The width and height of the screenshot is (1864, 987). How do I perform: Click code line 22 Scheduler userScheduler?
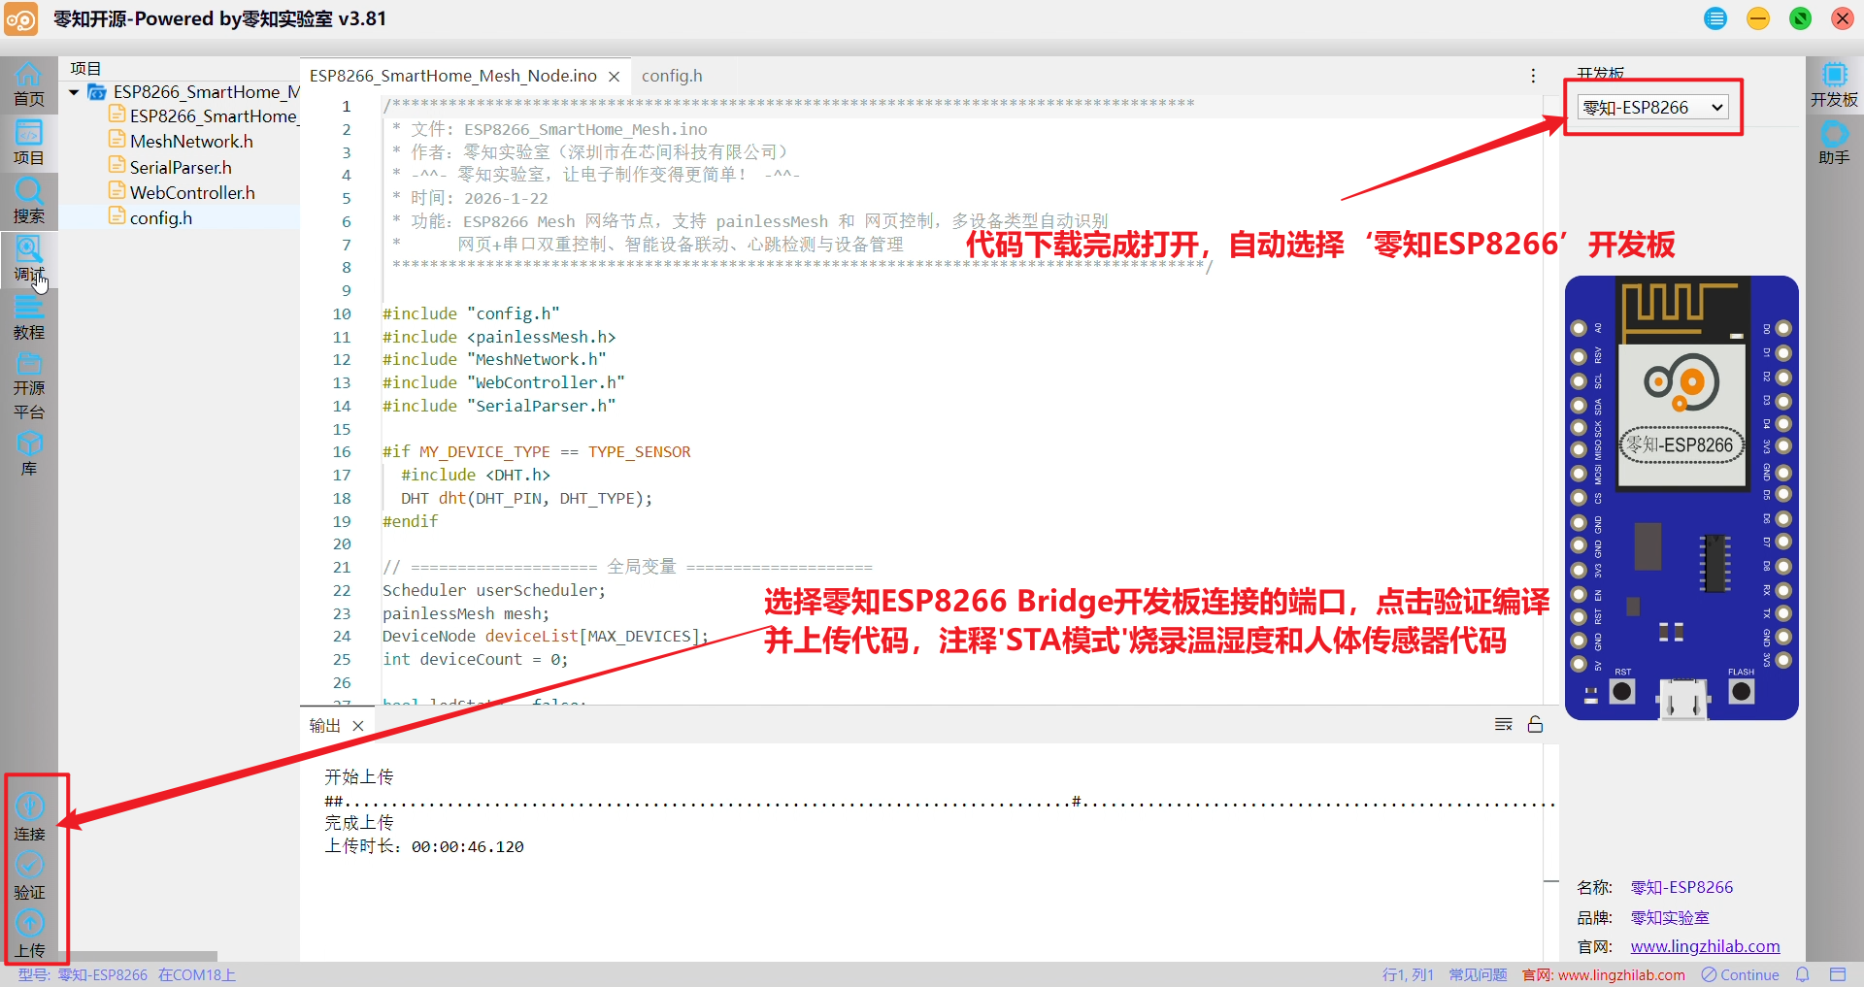point(493,590)
